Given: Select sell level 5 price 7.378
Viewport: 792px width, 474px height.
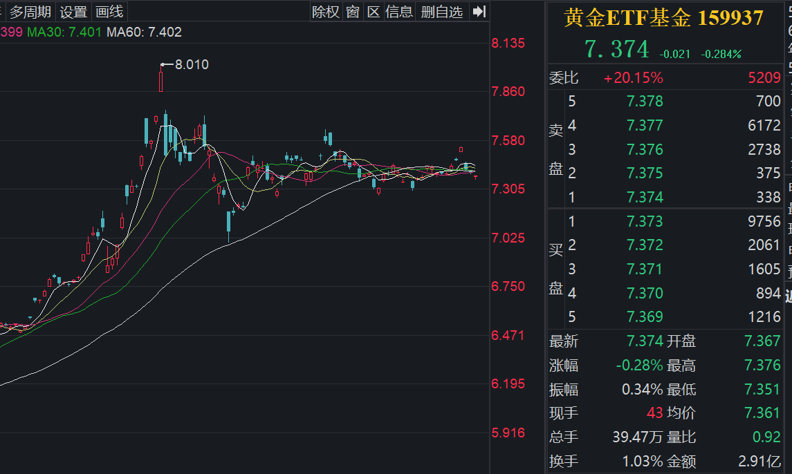Looking at the screenshot, I should click(645, 101).
